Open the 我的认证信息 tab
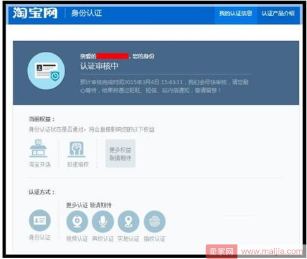 [235, 13]
